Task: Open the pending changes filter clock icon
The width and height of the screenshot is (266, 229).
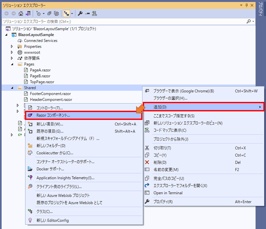Action: (x=39, y=13)
